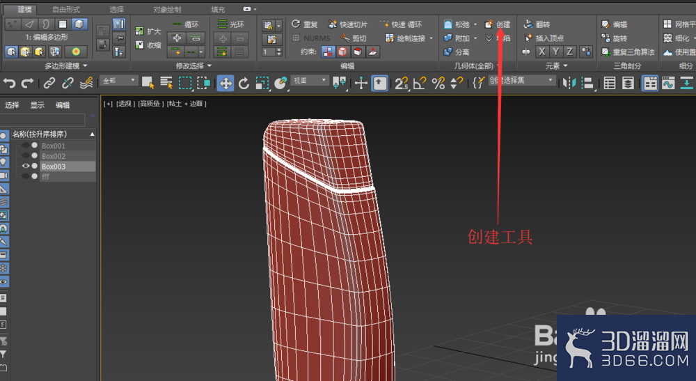Click the X axis align button
Viewport: 696px width, 381px height.
pyautogui.click(x=541, y=52)
